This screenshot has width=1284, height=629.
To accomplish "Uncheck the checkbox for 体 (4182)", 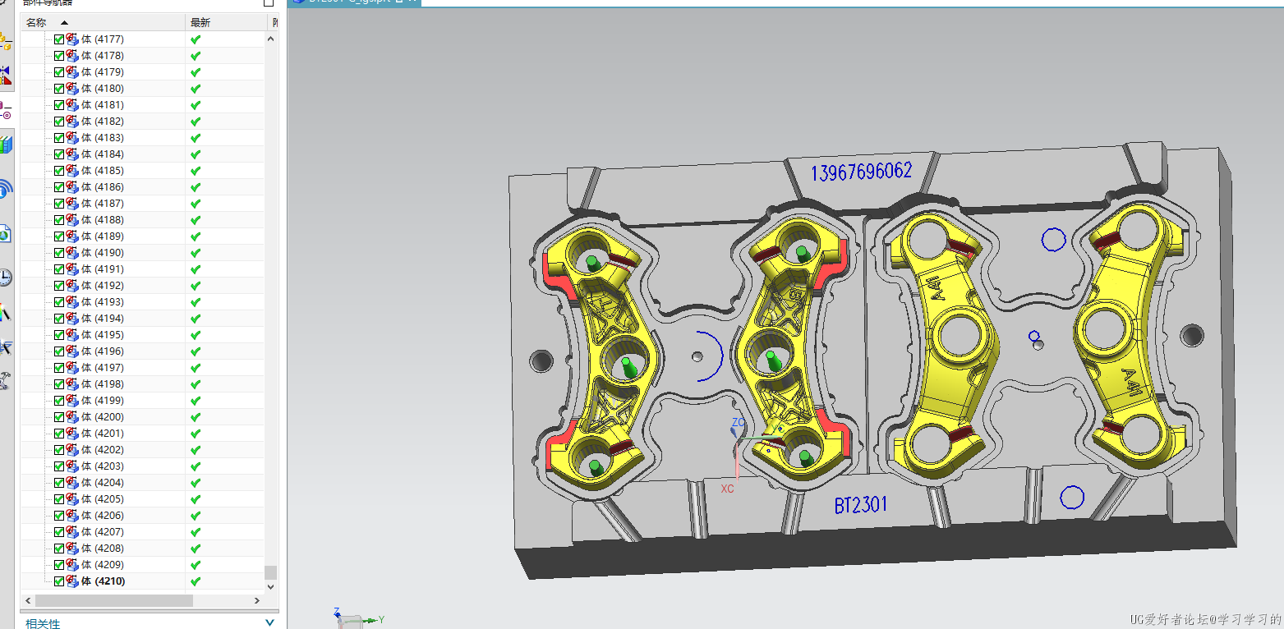I will (x=59, y=122).
